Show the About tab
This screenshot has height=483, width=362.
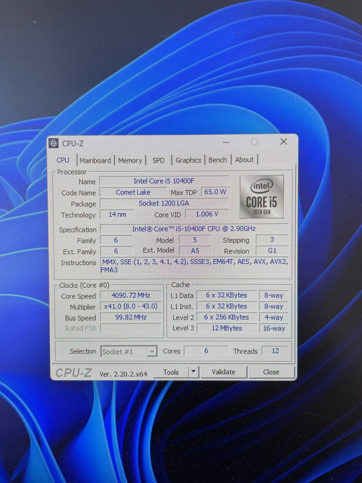tap(244, 160)
